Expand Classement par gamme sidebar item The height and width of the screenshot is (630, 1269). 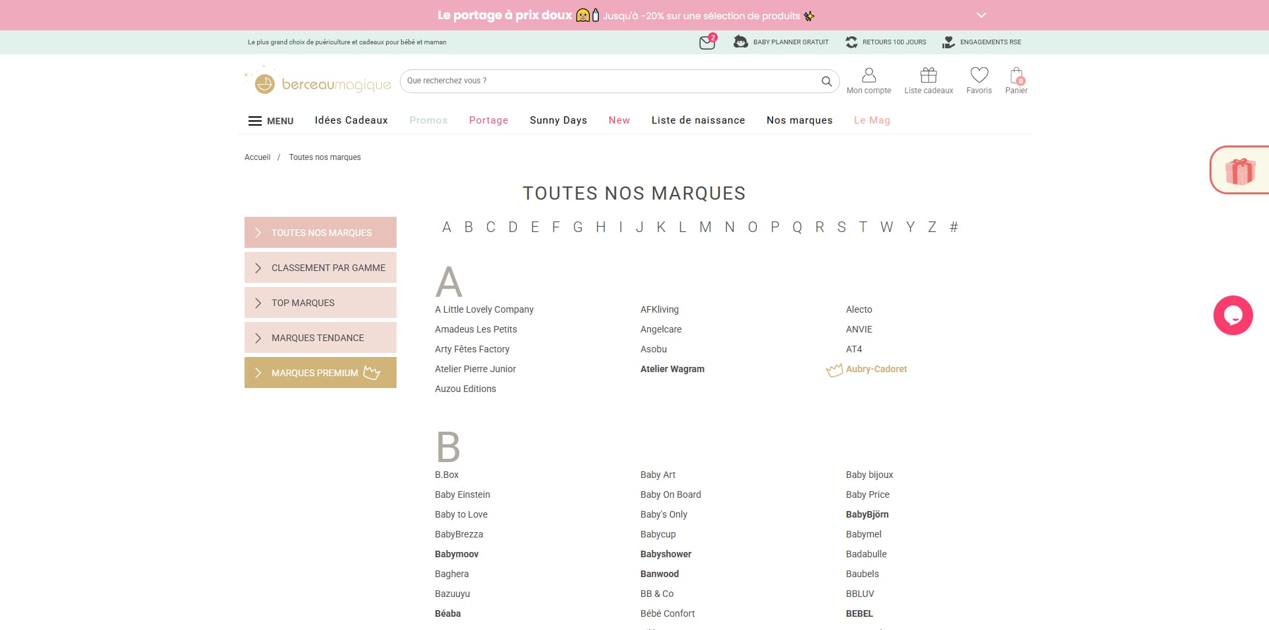coord(321,268)
